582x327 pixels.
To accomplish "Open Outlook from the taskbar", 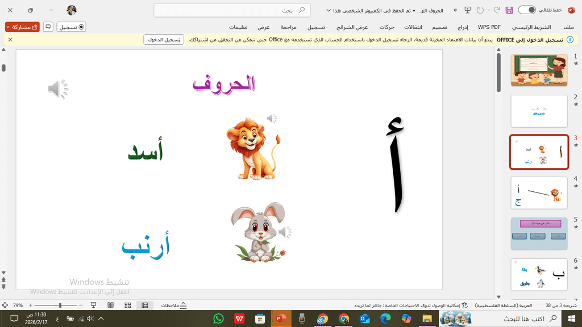I will pyautogui.click(x=364, y=318).
